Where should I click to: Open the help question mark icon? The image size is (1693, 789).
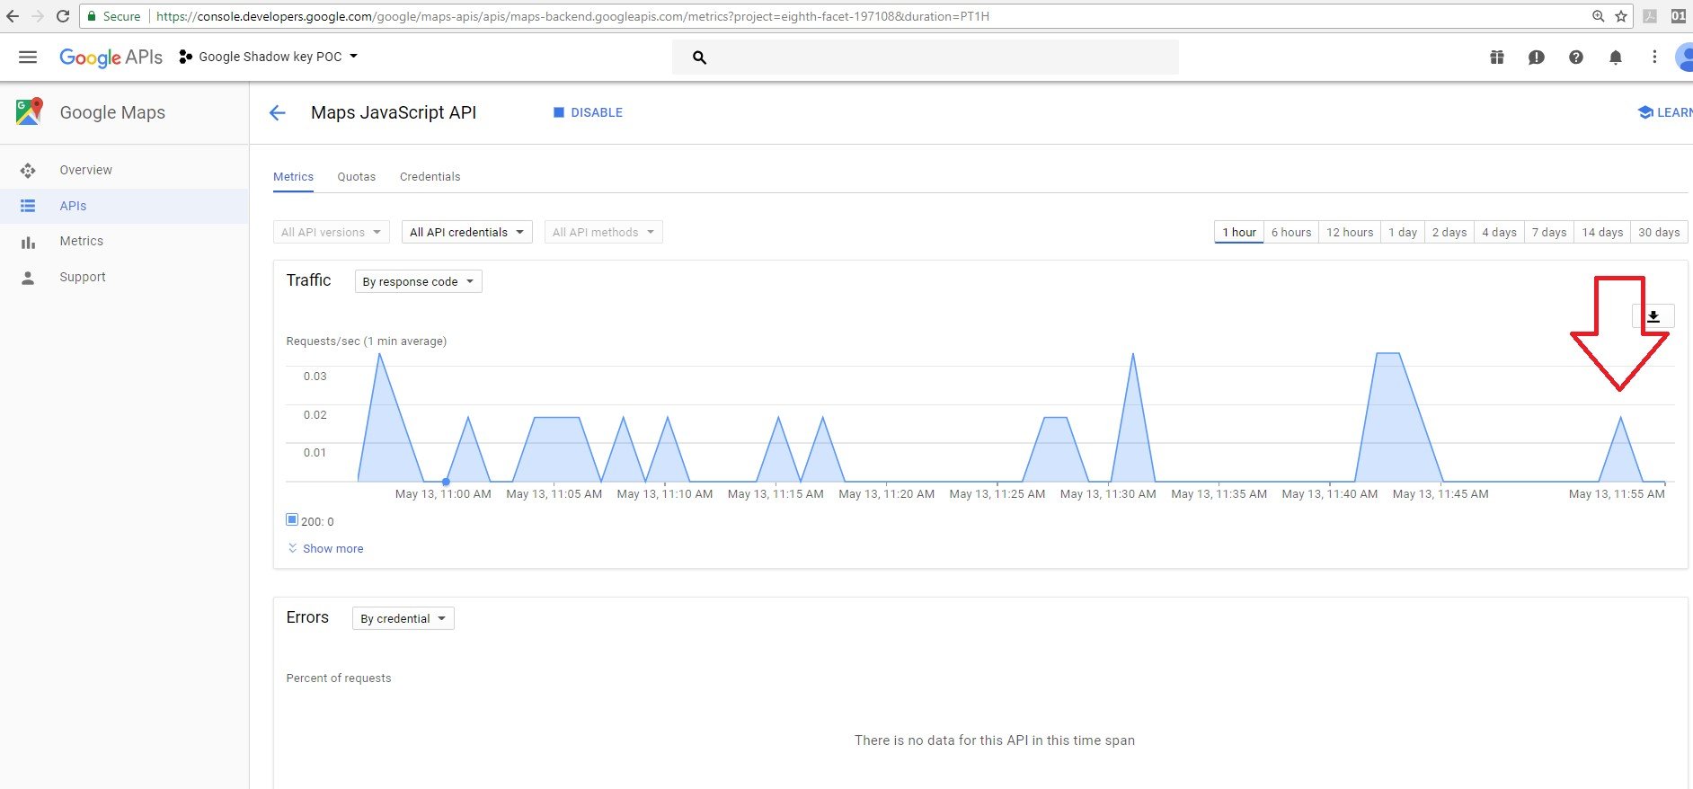click(x=1576, y=58)
